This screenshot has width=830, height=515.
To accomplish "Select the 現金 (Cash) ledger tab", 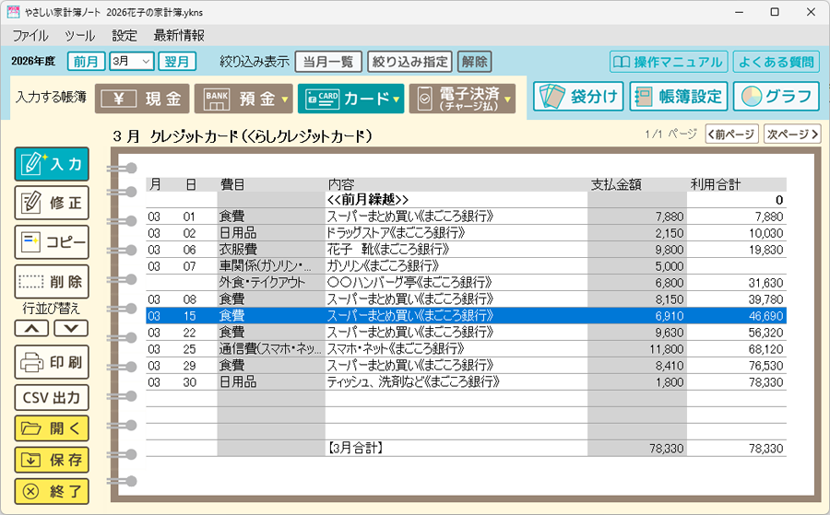I will coord(142,98).
